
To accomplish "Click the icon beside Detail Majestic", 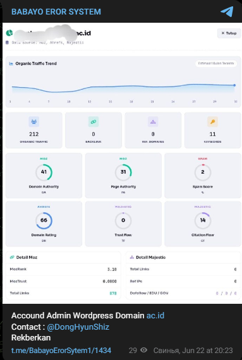I will tap(132, 258).
